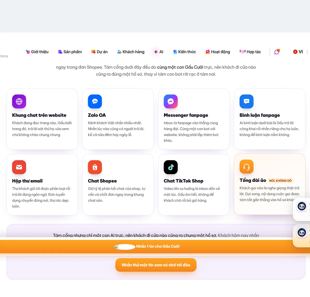Click the orange headset call center icon

246,167
